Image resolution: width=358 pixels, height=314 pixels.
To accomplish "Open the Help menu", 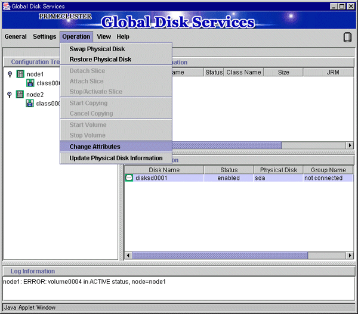I will pos(123,36).
